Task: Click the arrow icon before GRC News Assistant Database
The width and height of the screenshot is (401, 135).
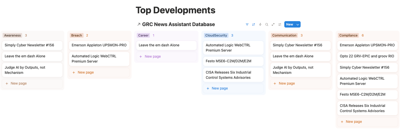Action: pyautogui.click(x=139, y=24)
